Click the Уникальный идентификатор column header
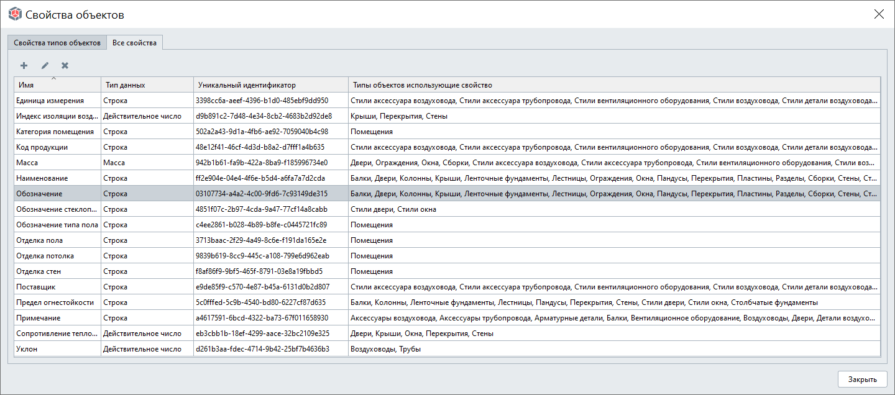The image size is (895, 395). click(x=271, y=84)
